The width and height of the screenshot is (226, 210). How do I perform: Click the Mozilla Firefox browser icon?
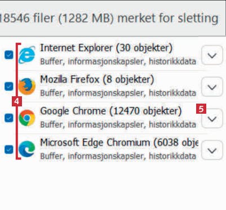point(27,86)
